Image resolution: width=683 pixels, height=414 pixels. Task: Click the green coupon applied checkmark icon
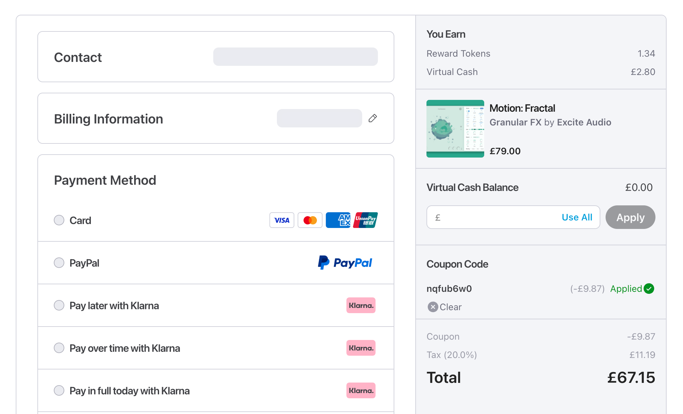pos(649,289)
